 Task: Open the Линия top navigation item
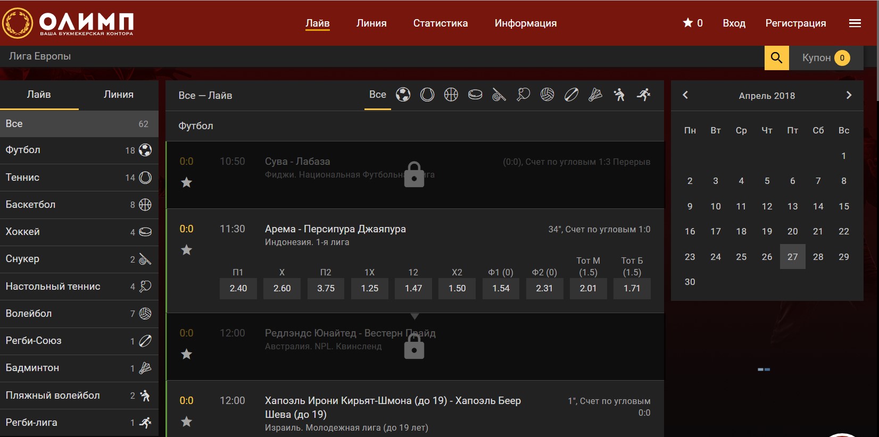click(371, 23)
